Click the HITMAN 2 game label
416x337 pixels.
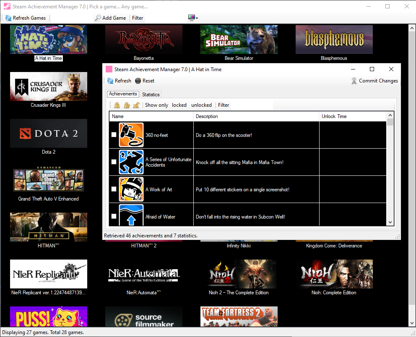coord(144,246)
